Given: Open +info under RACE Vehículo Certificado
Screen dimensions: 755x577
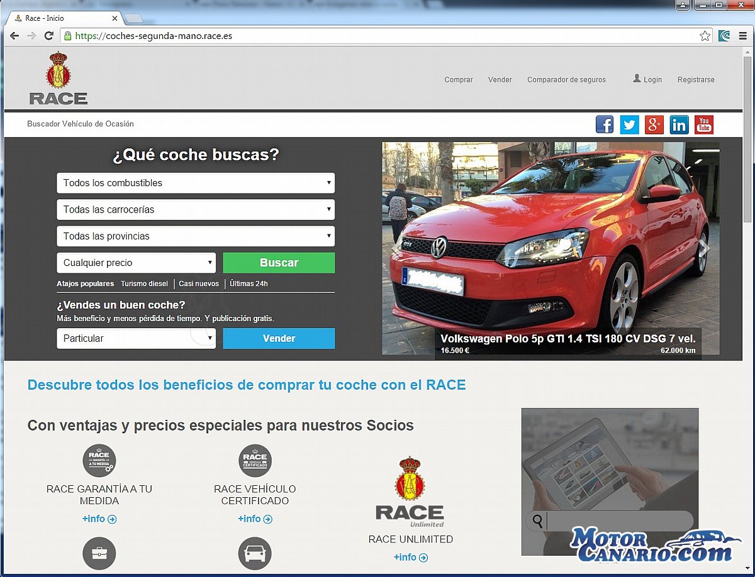Looking at the screenshot, I should 255,519.
